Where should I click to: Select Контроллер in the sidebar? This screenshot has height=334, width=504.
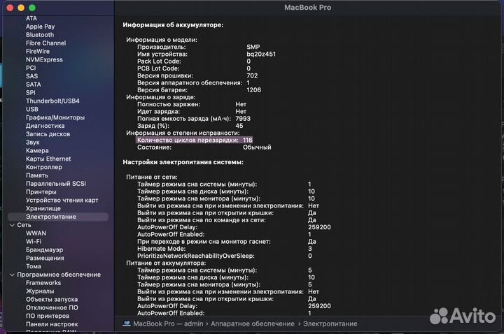coord(43,167)
